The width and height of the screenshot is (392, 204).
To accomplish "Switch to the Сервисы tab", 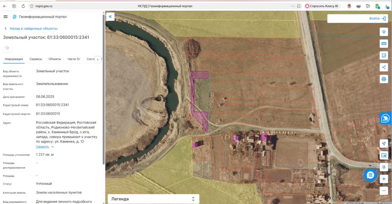I will click(x=36, y=59).
